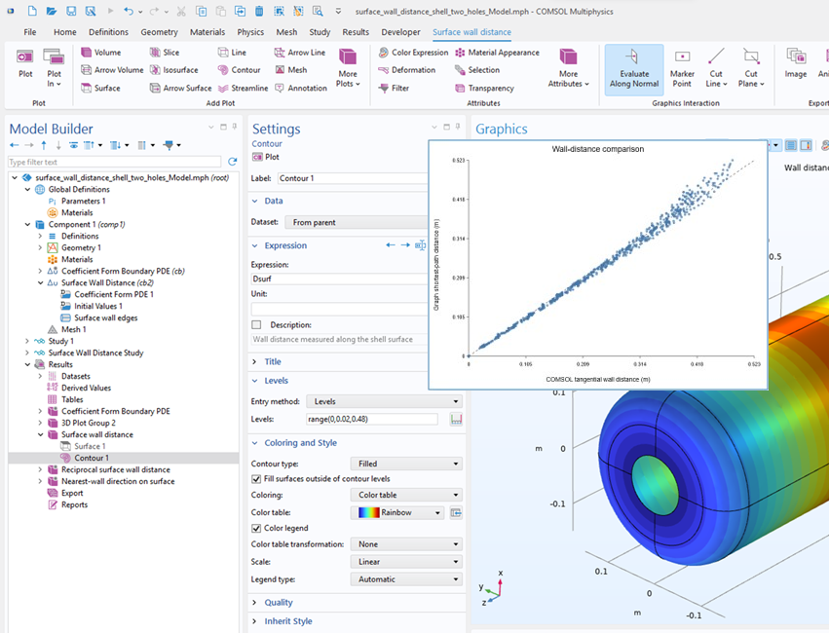
Task: Open the color table browse icon
Action: 456,512
